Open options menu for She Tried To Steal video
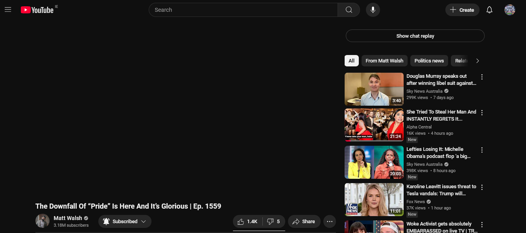 482,113
